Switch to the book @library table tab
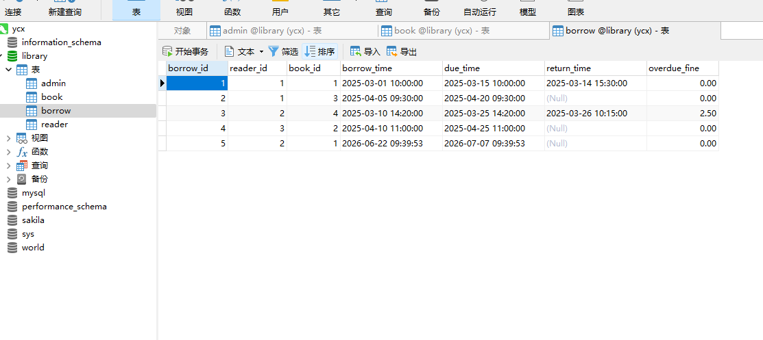The image size is (763, 340). [463, 31]
